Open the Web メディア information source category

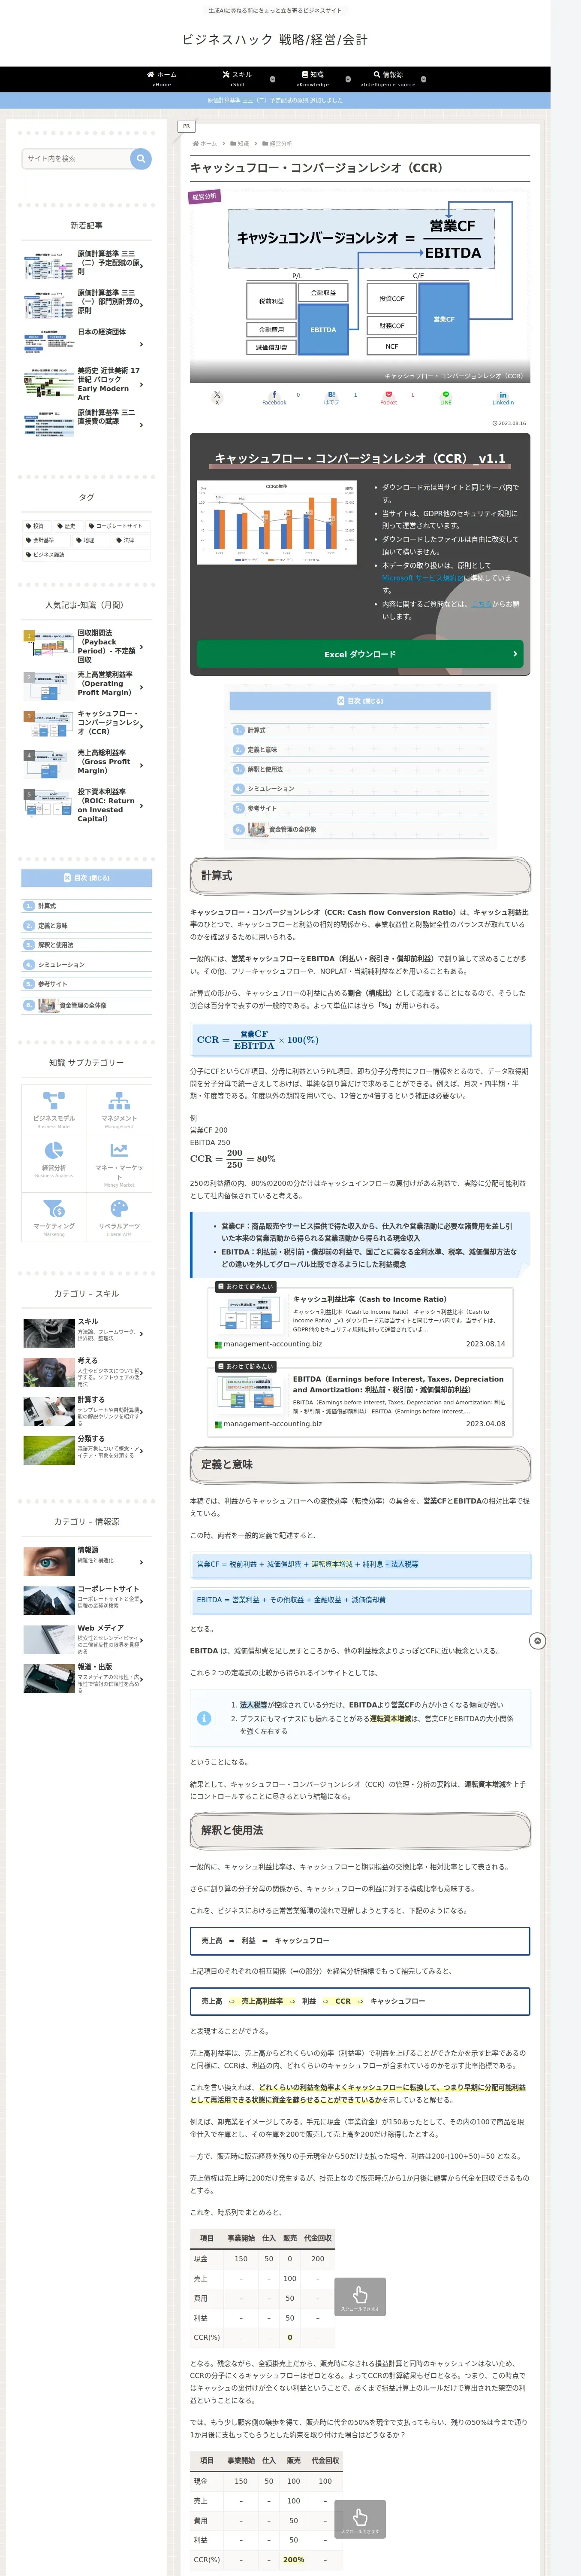(87, 1639)
